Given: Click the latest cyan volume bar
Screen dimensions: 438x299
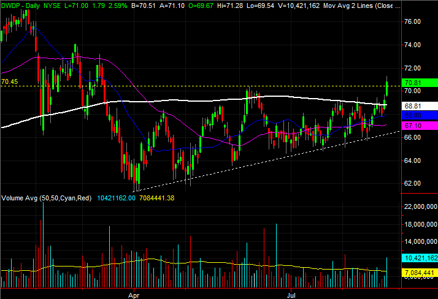Looking at the screenshot, I should (x=387, y=273).
